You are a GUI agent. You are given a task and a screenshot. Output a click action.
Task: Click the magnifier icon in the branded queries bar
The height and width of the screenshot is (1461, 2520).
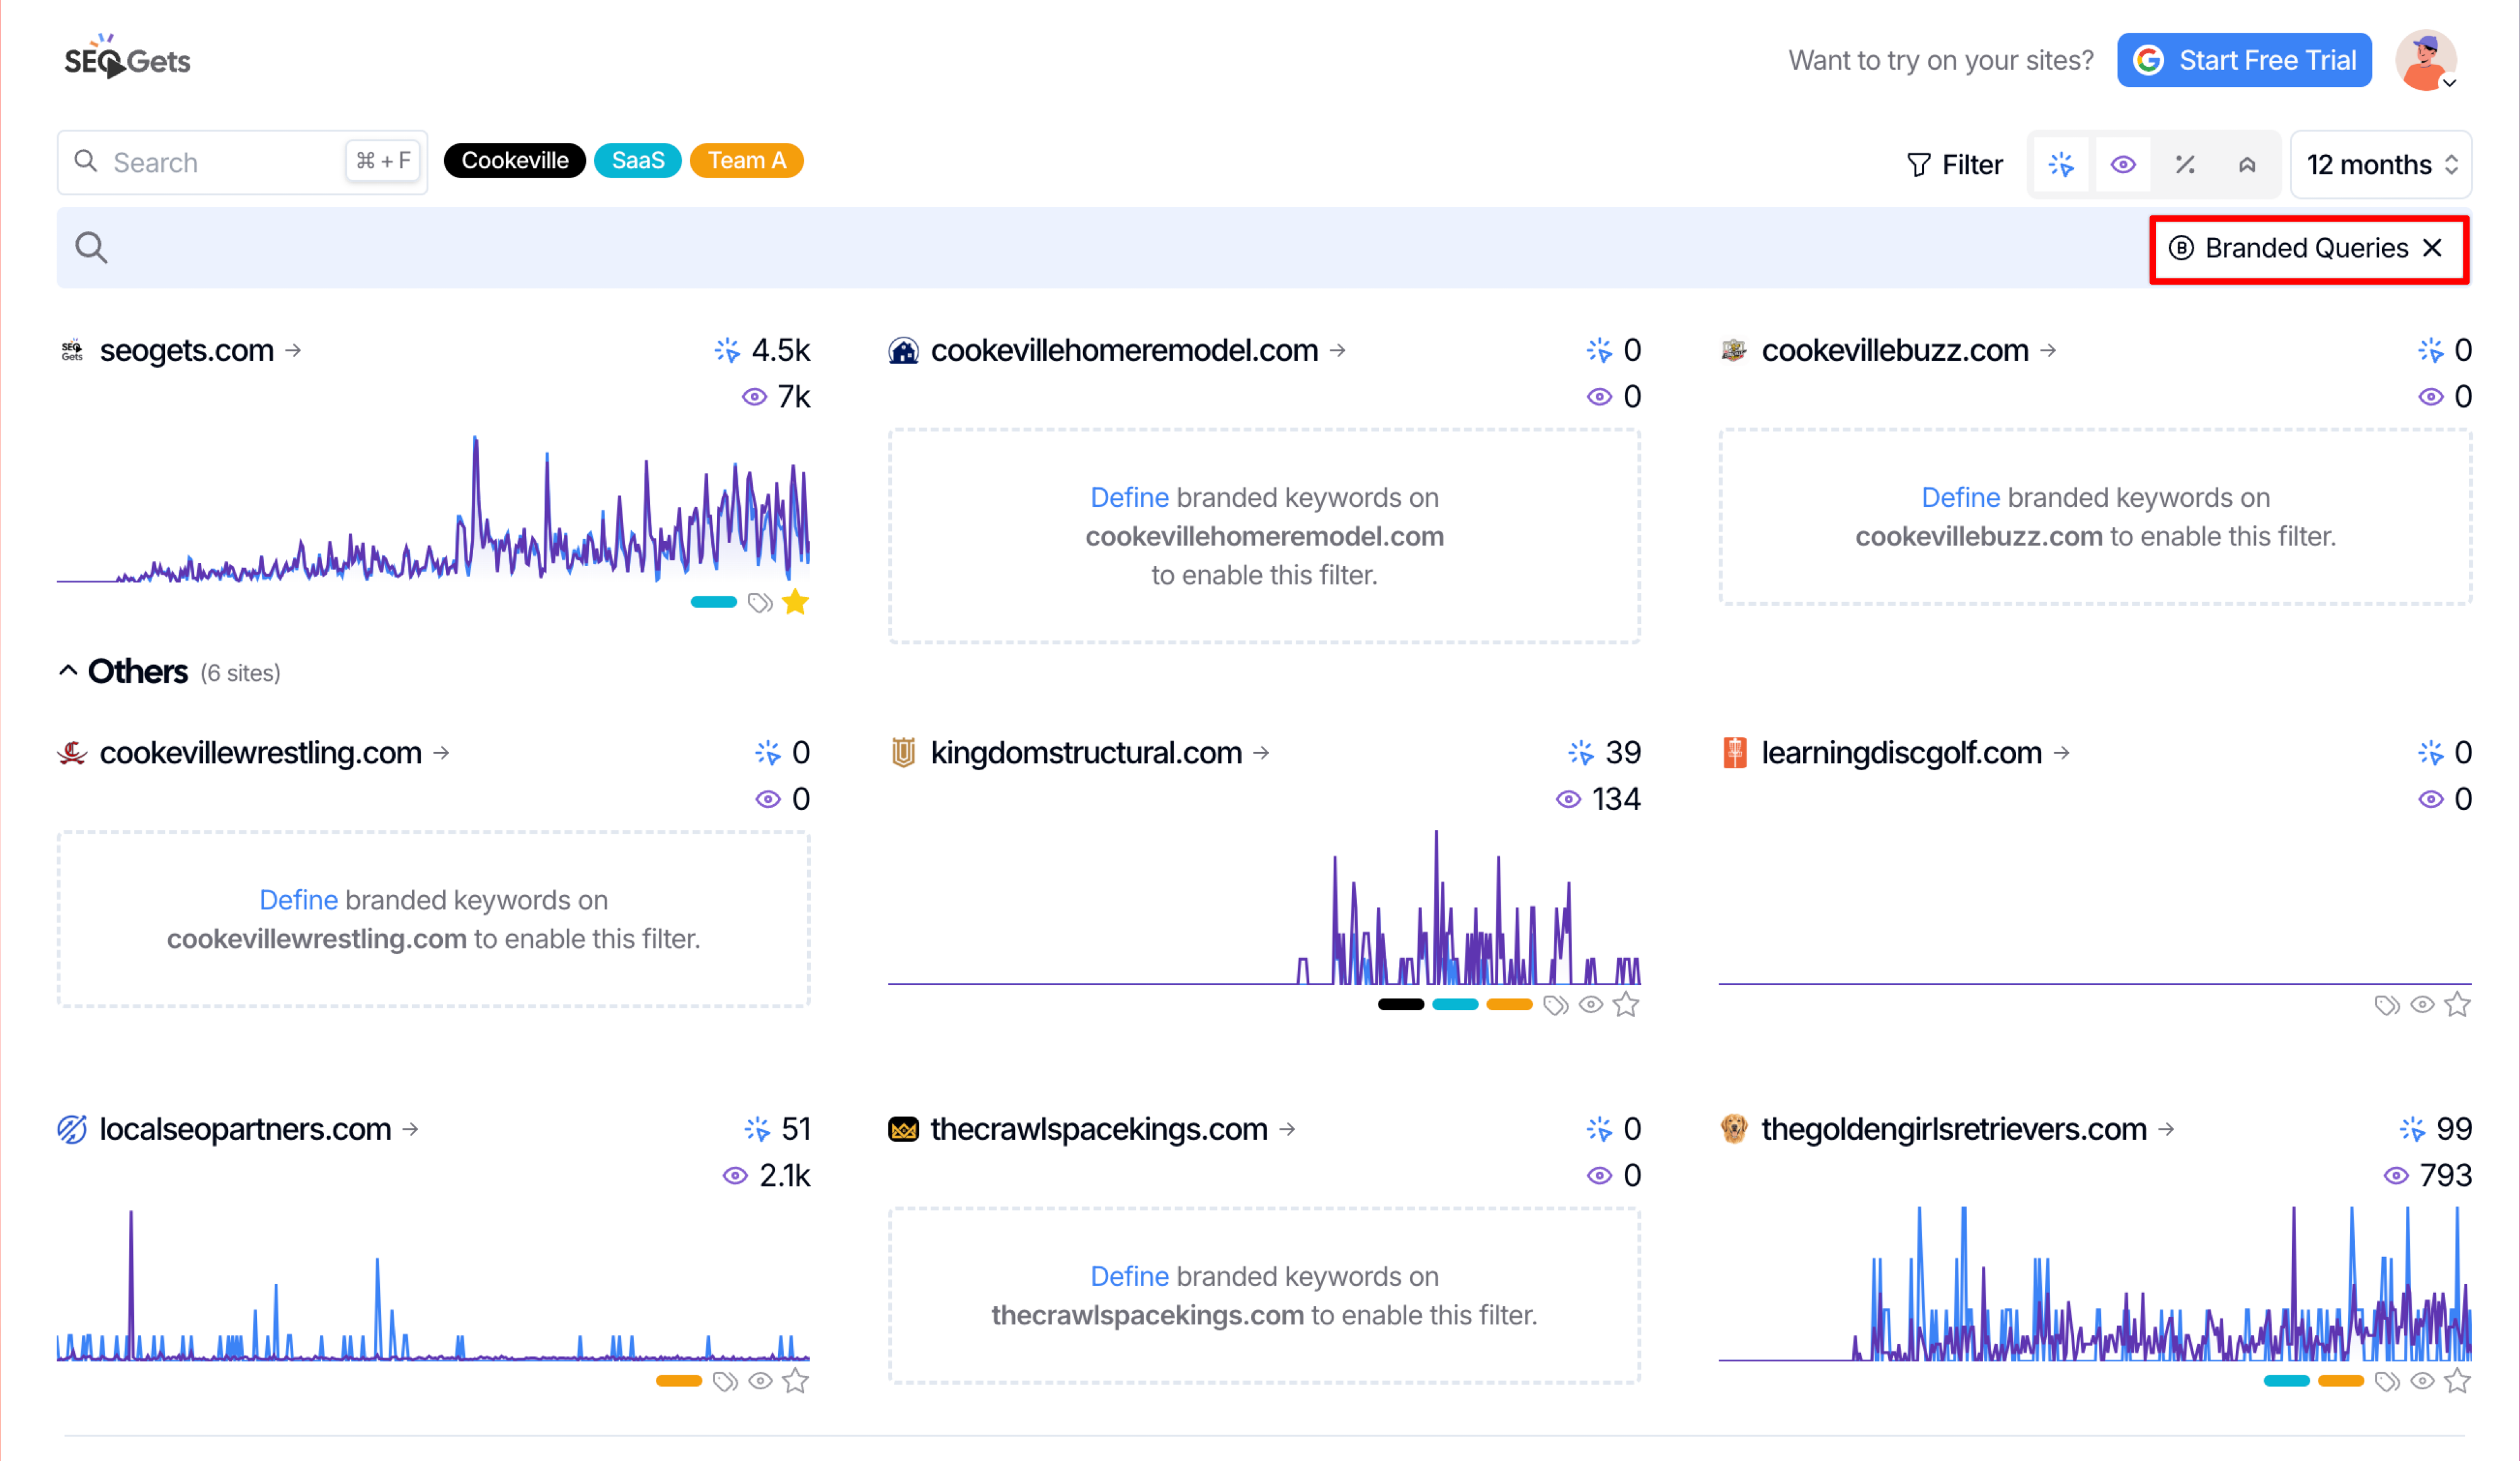pyautogui.click(x=91, y=247)
